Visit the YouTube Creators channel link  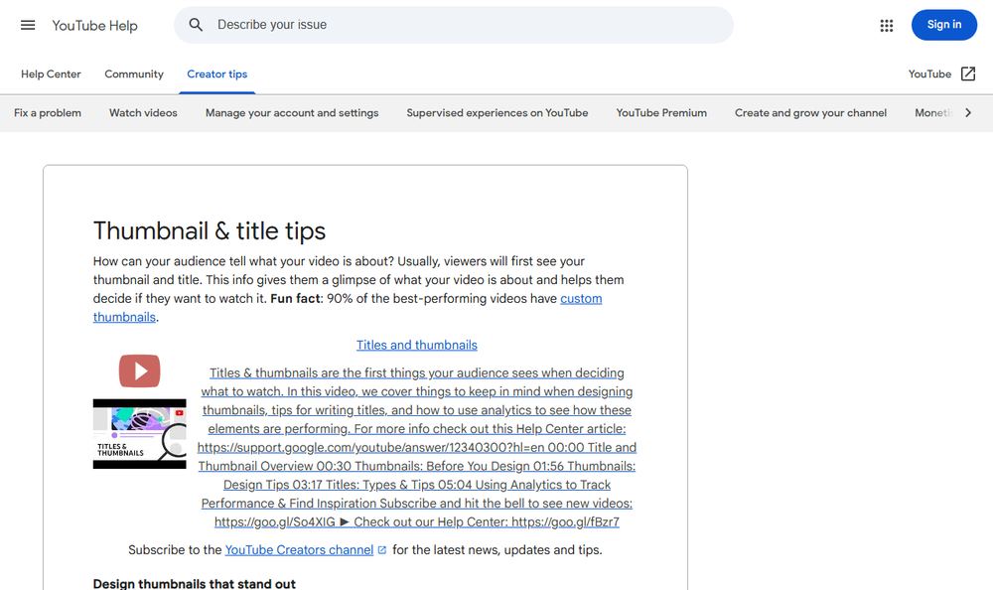(x=299, y=550)
